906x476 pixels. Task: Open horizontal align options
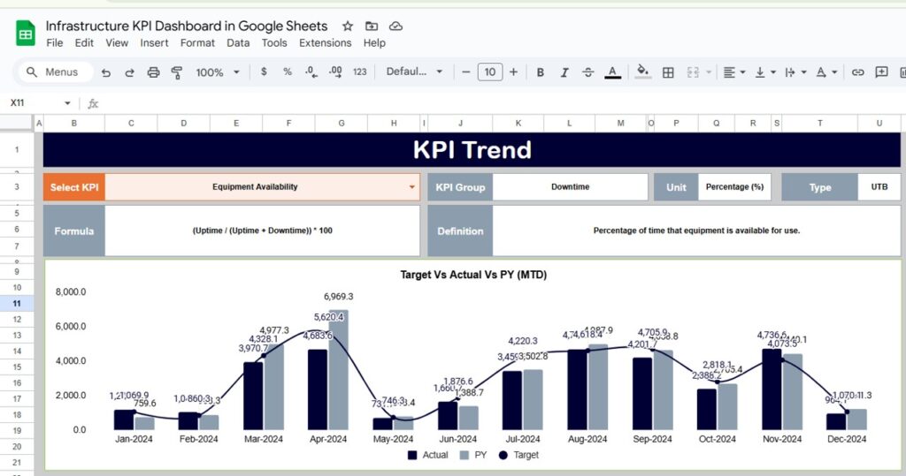tap(733, 72)
